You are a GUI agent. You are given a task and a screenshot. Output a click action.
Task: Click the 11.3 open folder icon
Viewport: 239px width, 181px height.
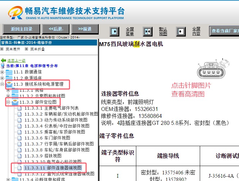click(9, 84)
